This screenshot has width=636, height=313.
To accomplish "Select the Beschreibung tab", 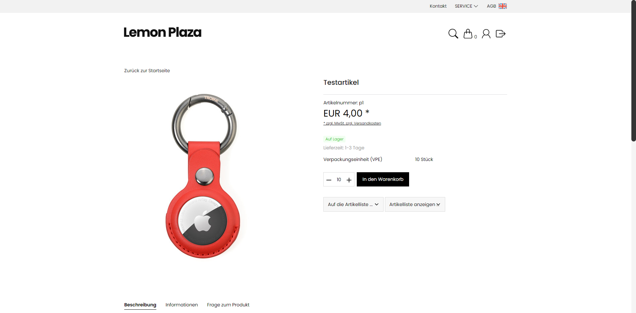I will [x=140, y=305].
